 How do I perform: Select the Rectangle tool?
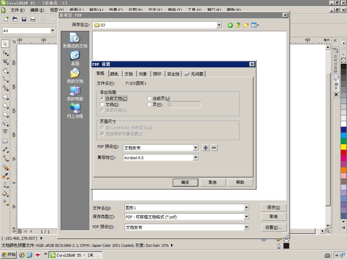[5, 97]
